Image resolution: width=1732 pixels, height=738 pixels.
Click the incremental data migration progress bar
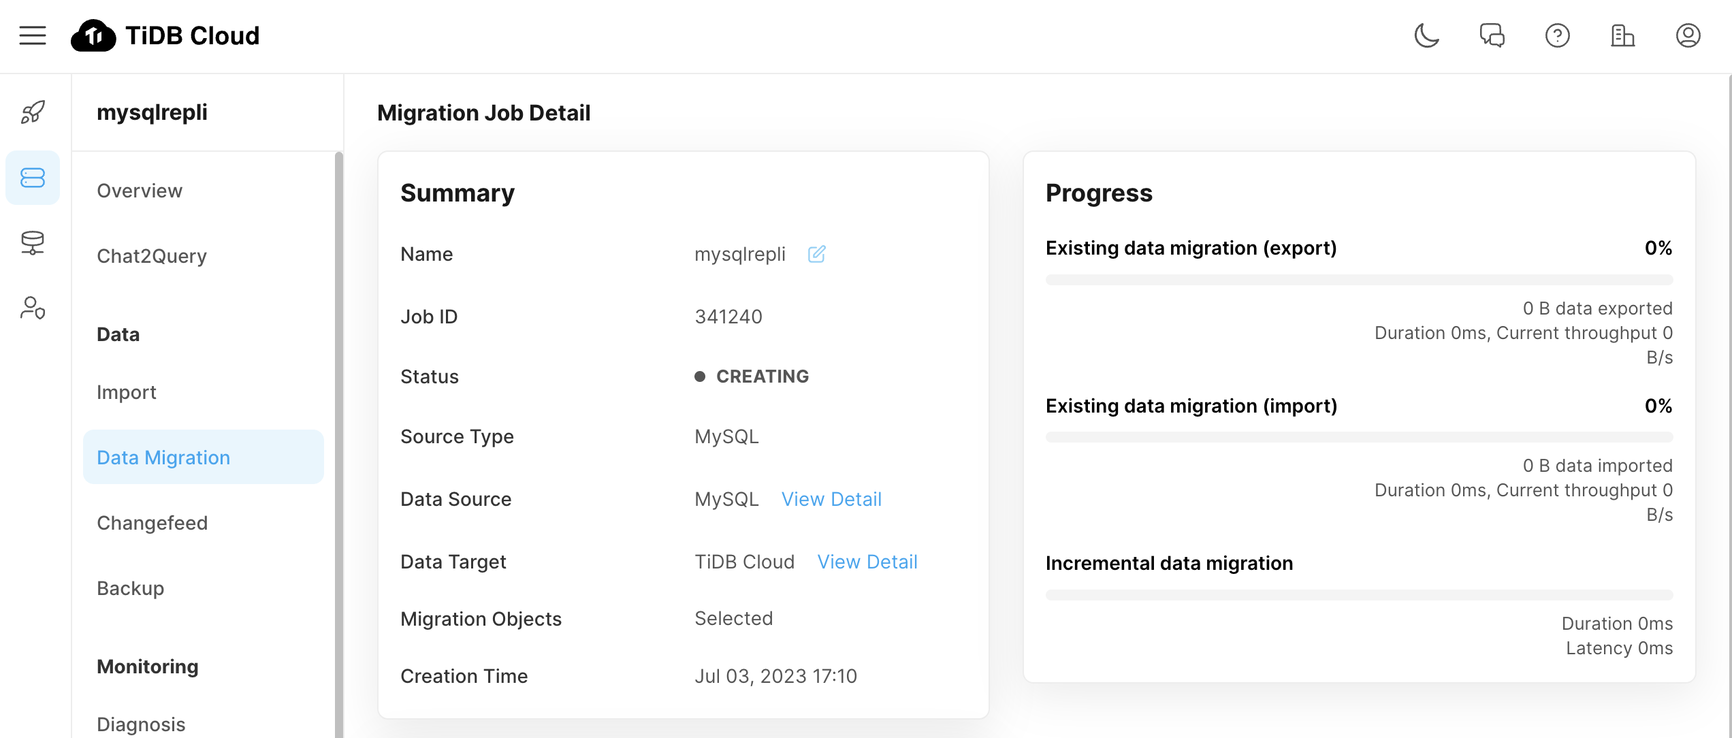coord(1359,595)
